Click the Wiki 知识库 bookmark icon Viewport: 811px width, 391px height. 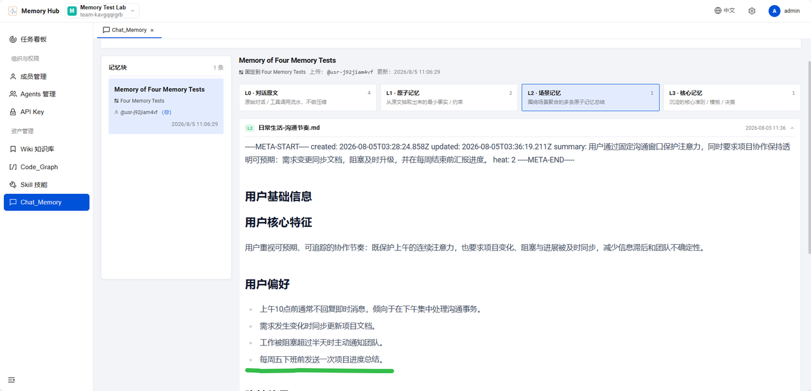pyautogui.click(x=13, y=149)
